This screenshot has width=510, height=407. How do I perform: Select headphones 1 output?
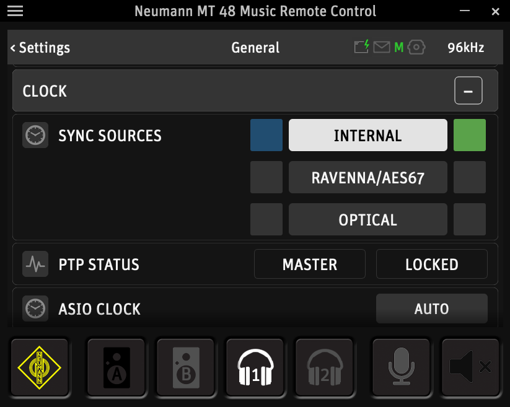click(255, 368)
